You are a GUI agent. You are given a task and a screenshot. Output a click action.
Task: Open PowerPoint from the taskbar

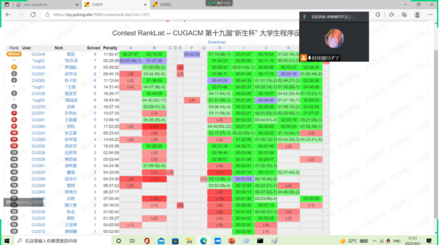tap(231, 240)
